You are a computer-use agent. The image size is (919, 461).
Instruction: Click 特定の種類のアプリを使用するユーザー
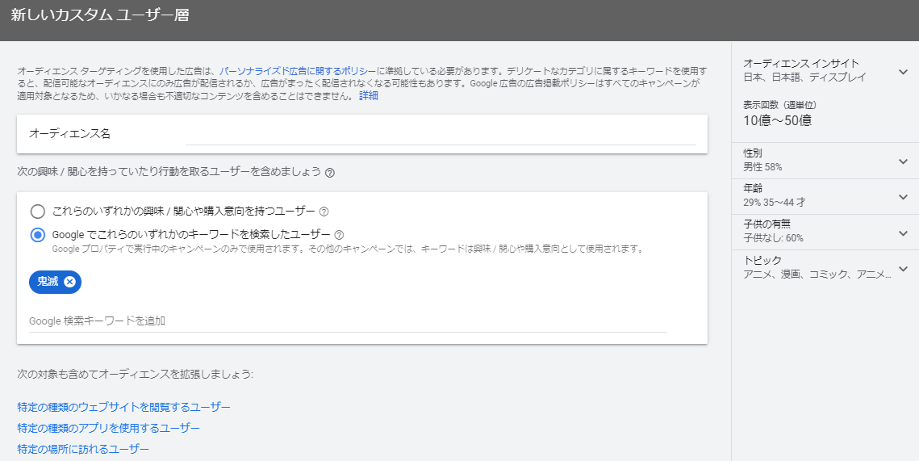pyautogui.click(x=108, y=428)
